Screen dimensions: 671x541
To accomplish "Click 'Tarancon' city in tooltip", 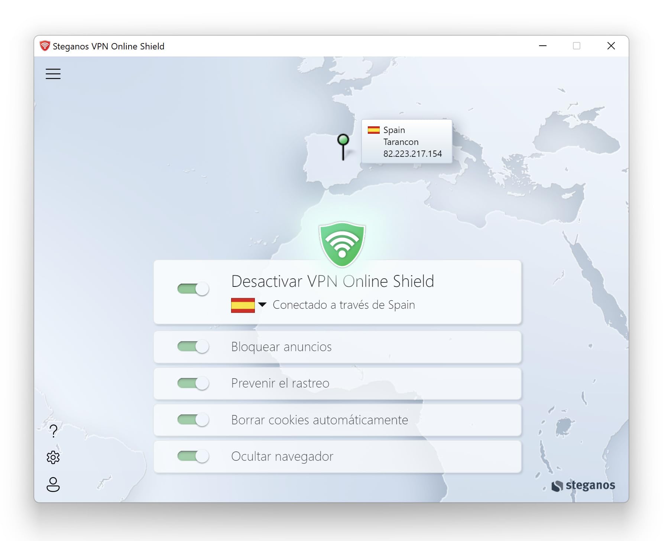I will click(x=401, y=142).
